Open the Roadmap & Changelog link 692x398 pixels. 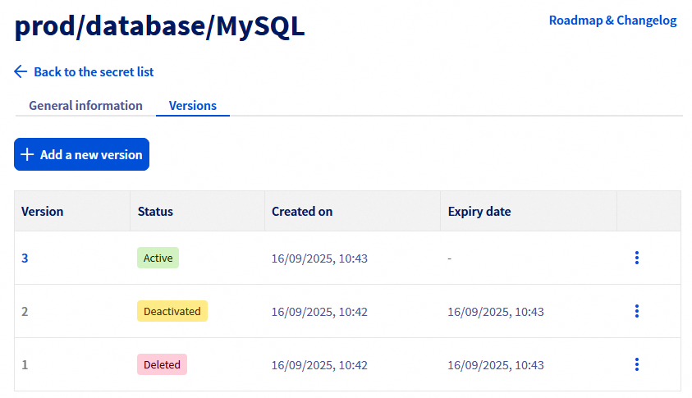pyautogui.click(x=612, y=21)
